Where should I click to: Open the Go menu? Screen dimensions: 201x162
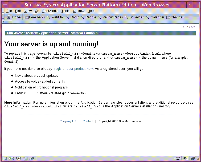pyautogui.click(x=37, y=11)
